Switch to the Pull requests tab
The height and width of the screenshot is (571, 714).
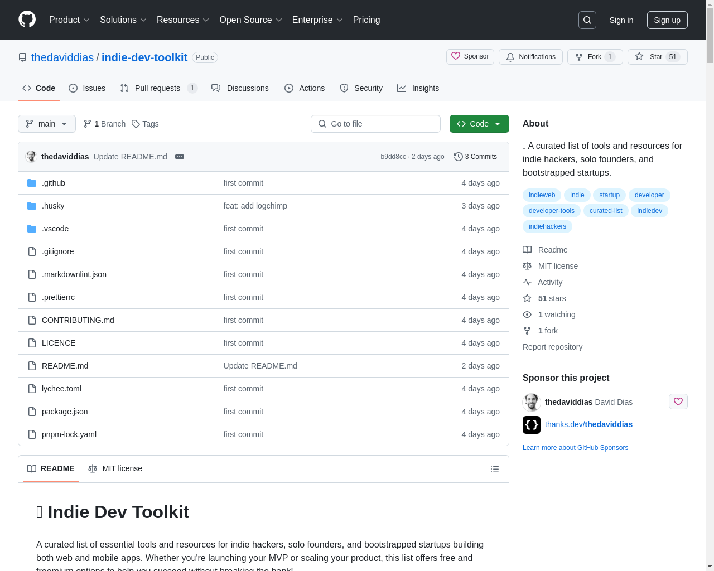tap(159, 88)
